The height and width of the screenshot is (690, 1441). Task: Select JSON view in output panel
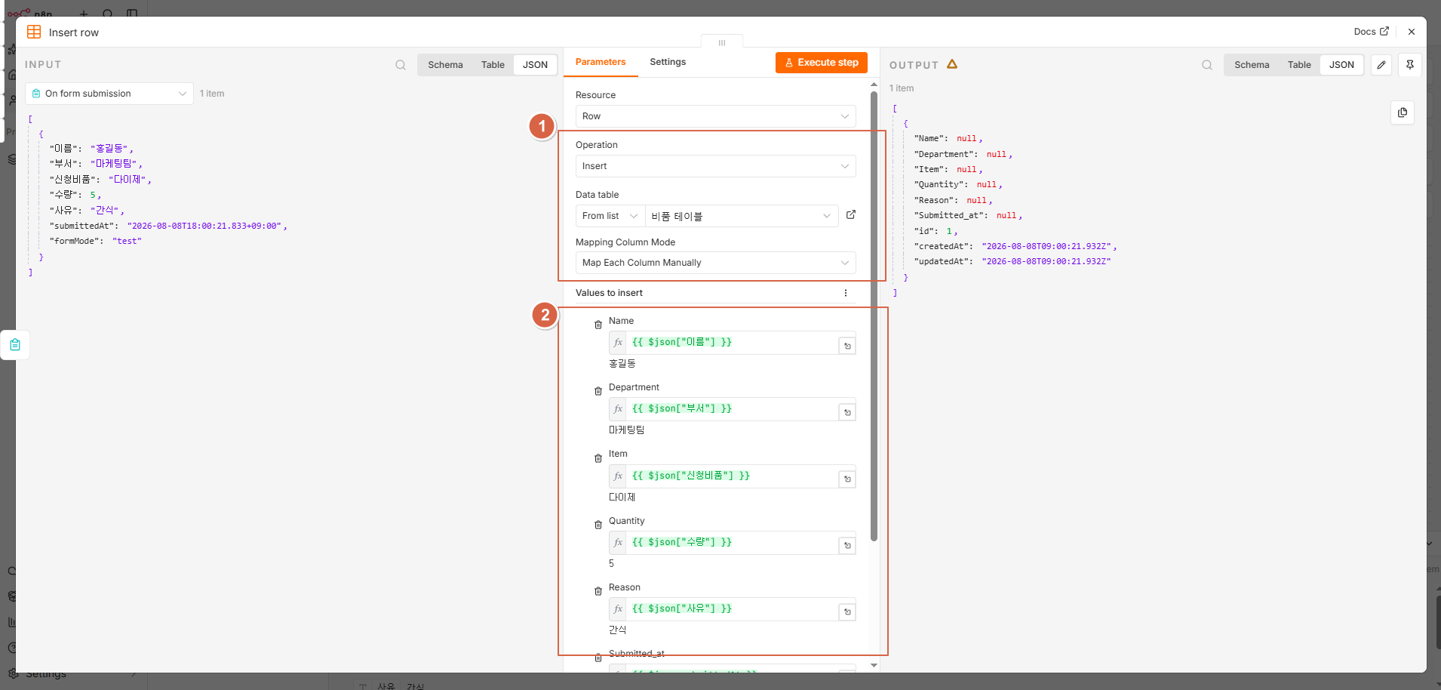coord(1341,65)
